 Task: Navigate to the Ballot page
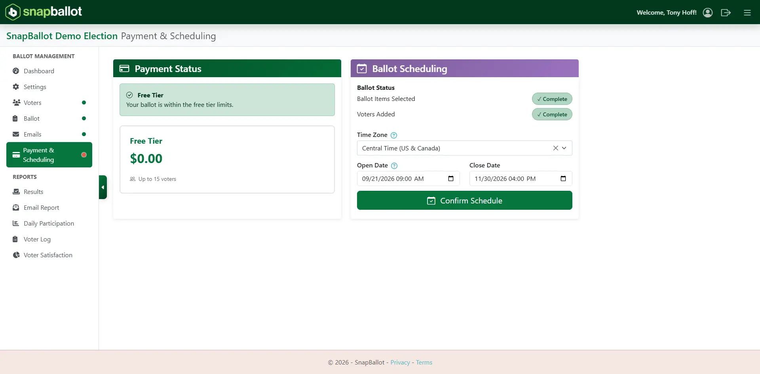[x=49, y=118]
